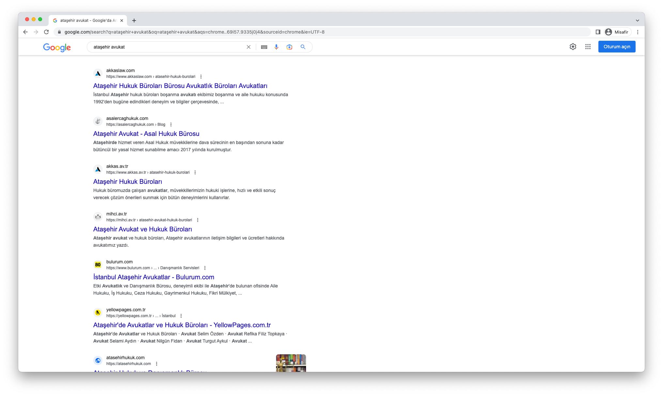Open the Misafir profile menu
Screen dimensions: 663x396
pos(617,32)
